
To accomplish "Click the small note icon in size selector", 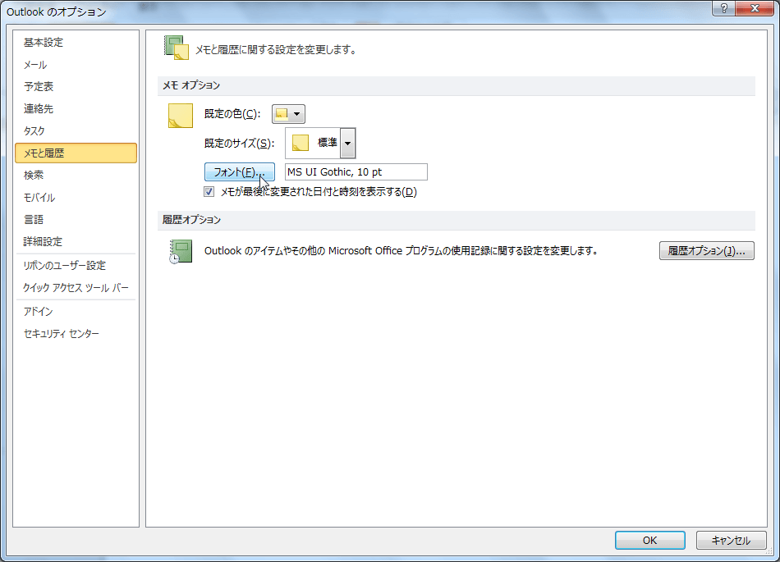I will point(301,143).
